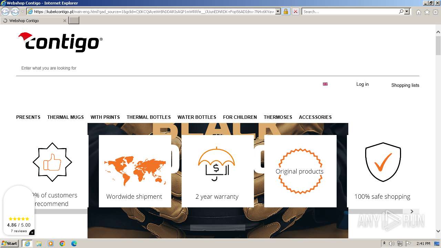Screen dimensions: 441x248
Task: Open the ACCESSORIES menu
Action: (315, 117)
